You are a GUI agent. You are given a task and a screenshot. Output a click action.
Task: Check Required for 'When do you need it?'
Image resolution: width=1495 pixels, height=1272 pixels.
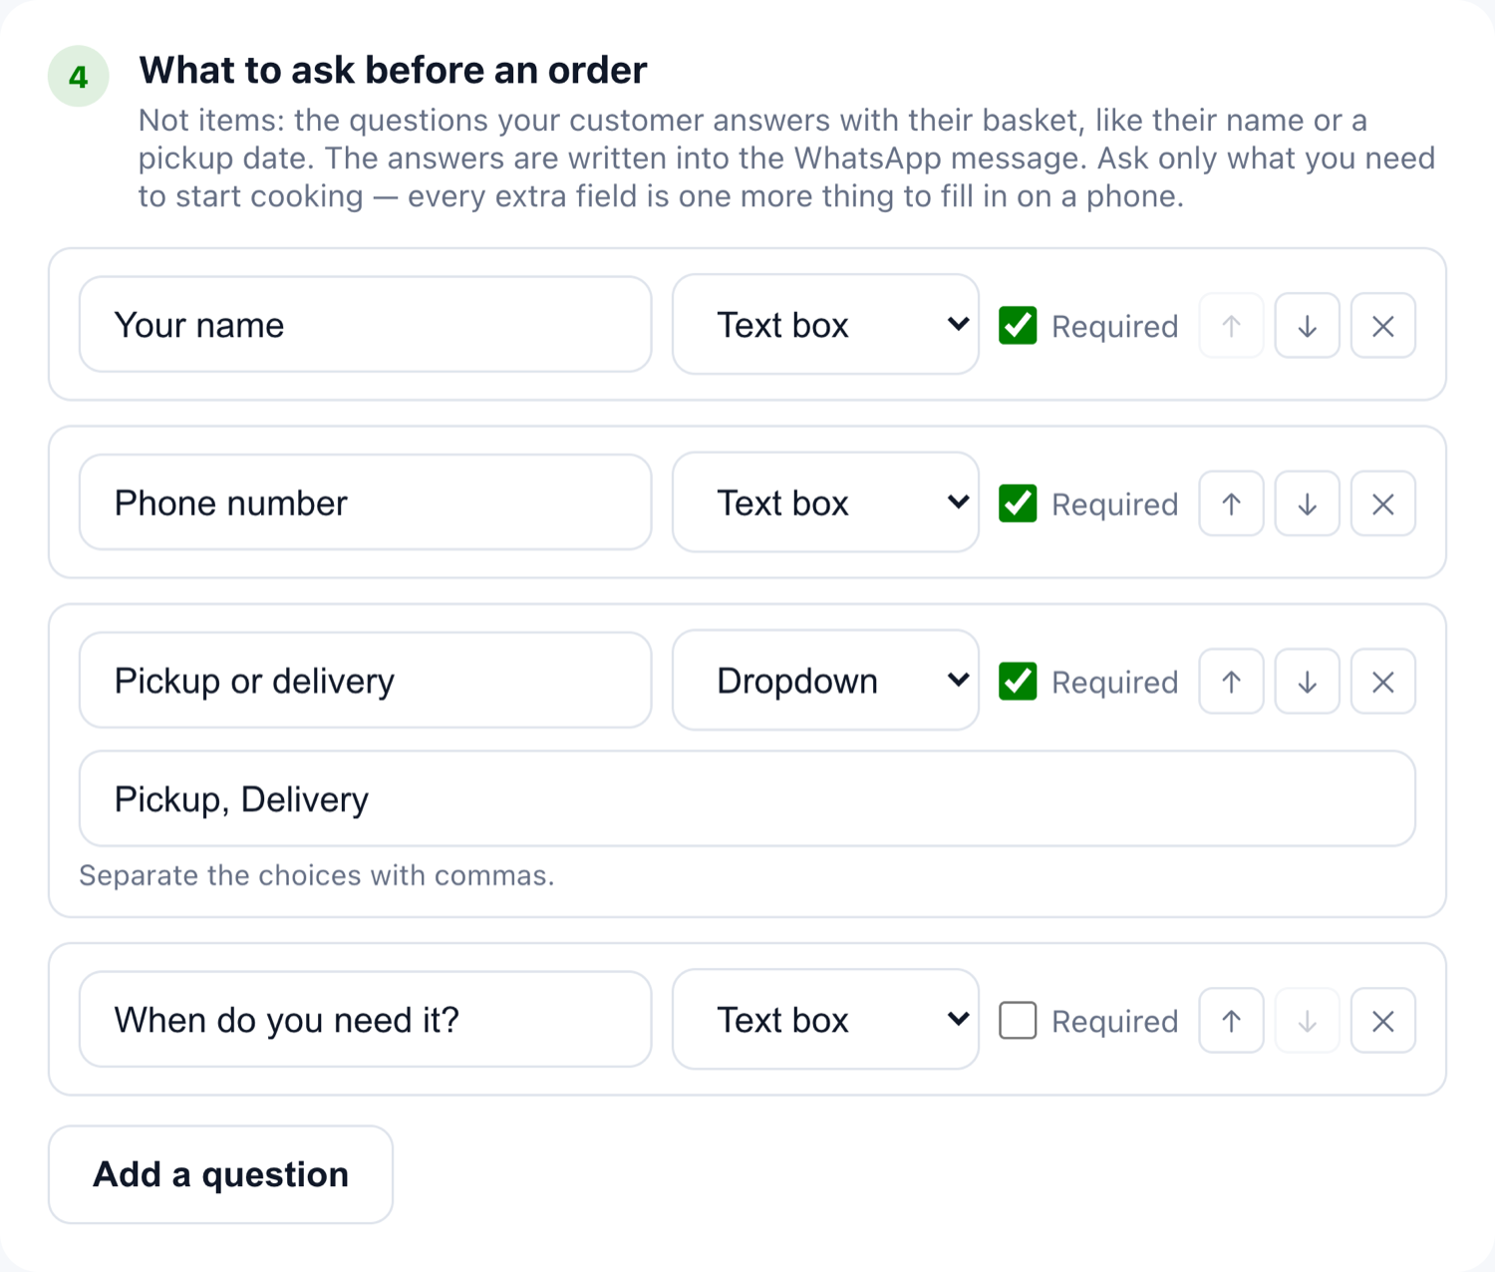click(x=1018, y=1020)
